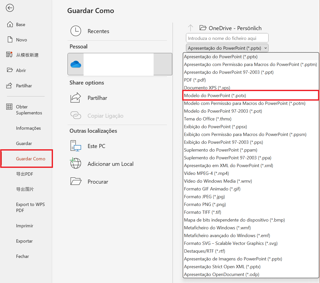The image size is (320, 283).
Task: Click the Base home icon
Action: [10, 24]
